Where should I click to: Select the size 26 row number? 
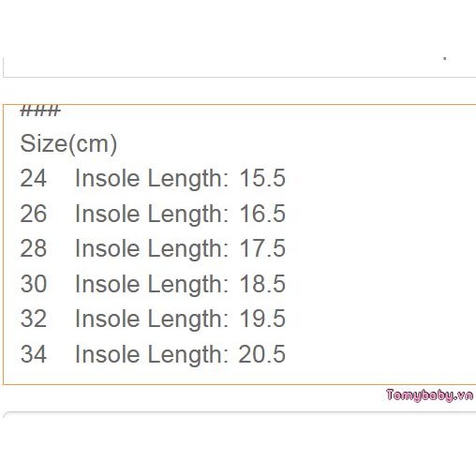coord(34,214)
